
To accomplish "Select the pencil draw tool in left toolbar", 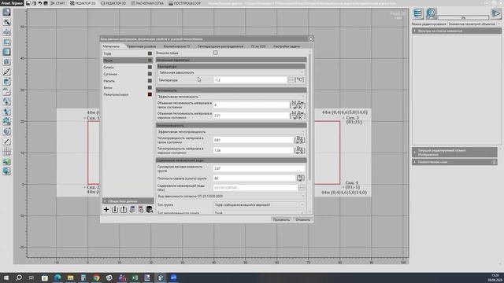I will click(x=7, y=72).
